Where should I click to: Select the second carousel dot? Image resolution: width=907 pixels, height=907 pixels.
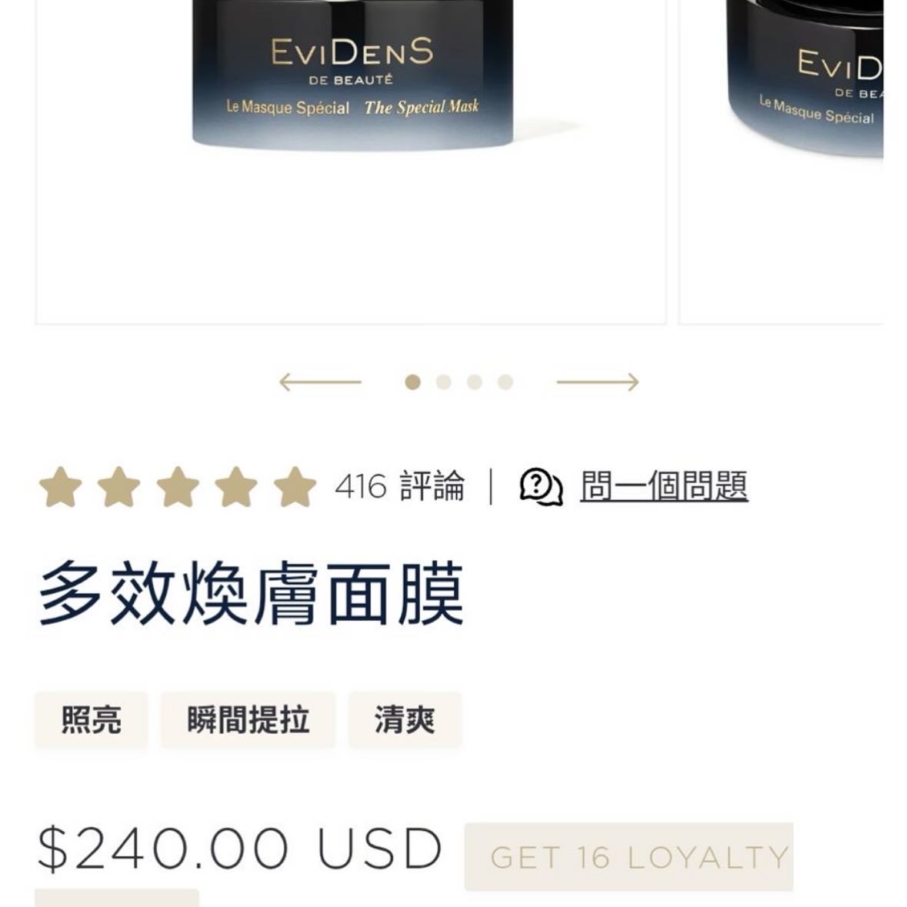pyautogui.click(x=444, y=382)
